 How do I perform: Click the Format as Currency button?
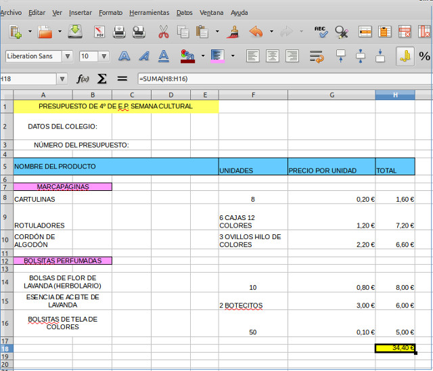[x=405, y=57]
